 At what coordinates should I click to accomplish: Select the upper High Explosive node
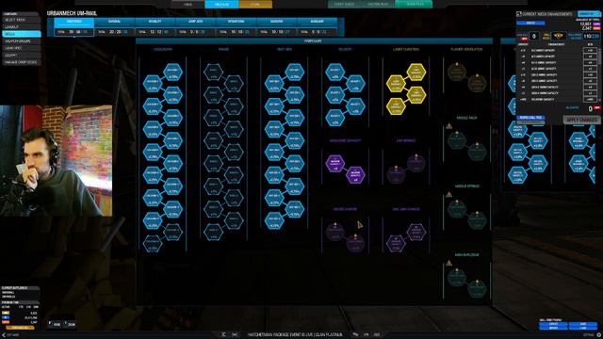tap(457, 278)
